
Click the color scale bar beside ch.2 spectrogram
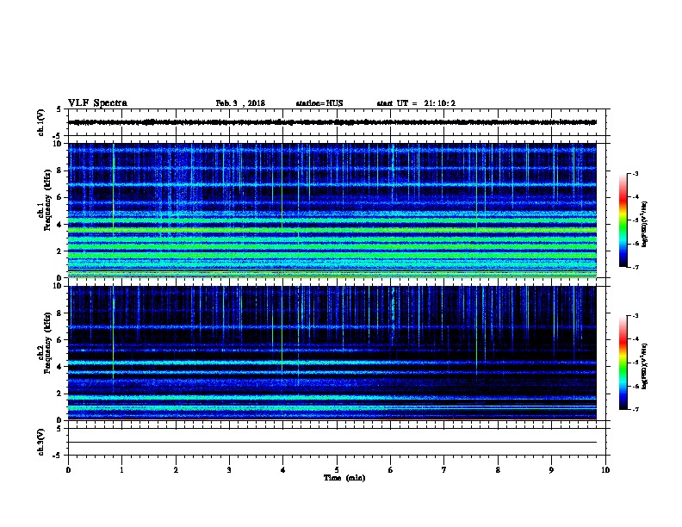623,363
